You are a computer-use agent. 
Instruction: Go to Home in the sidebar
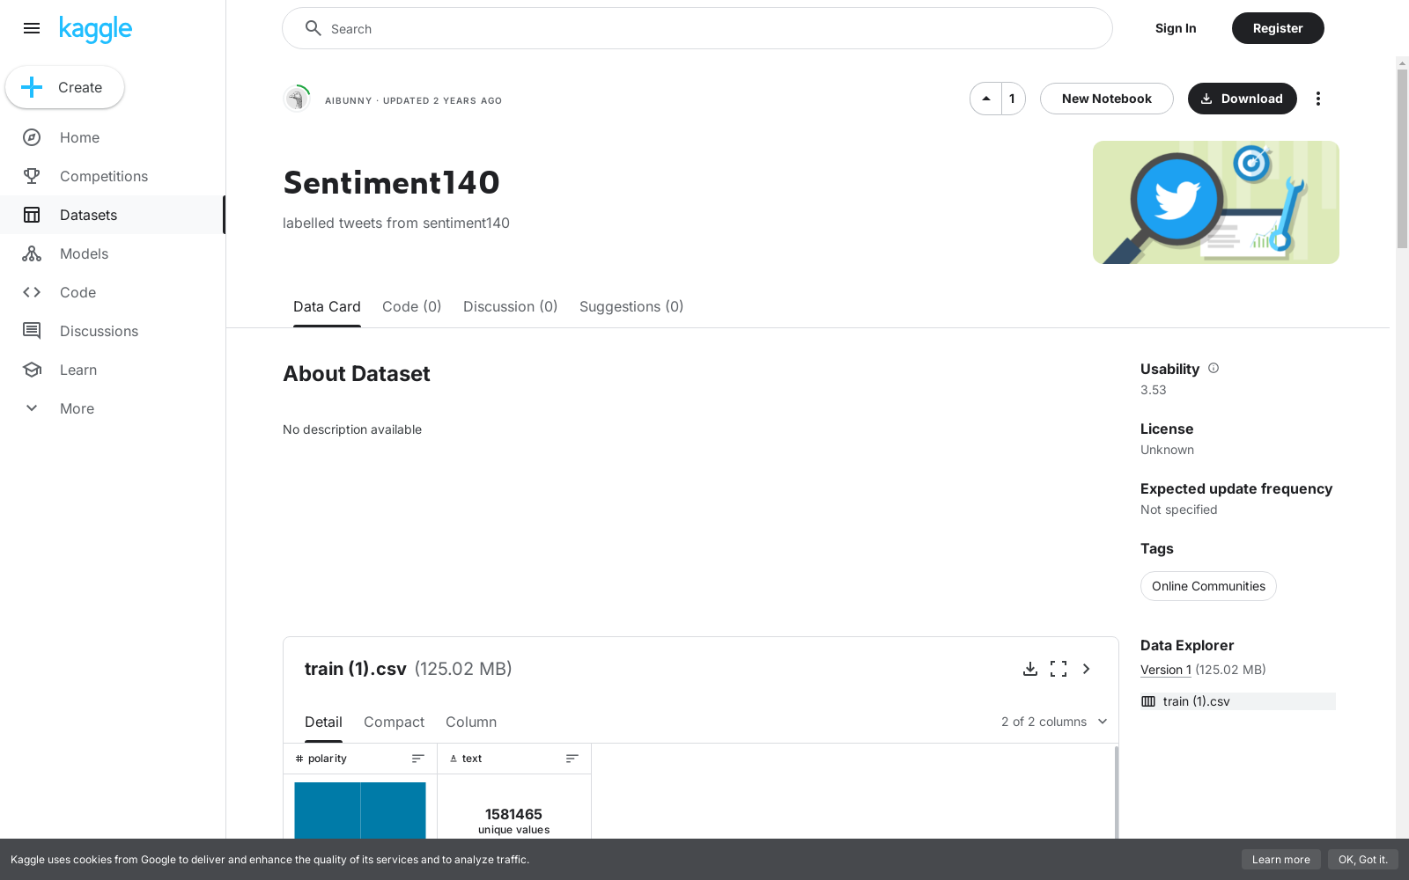point(113,137)
